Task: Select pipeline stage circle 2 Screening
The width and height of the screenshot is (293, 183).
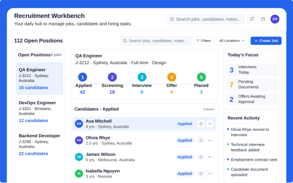Action: [x=112, y=77]
